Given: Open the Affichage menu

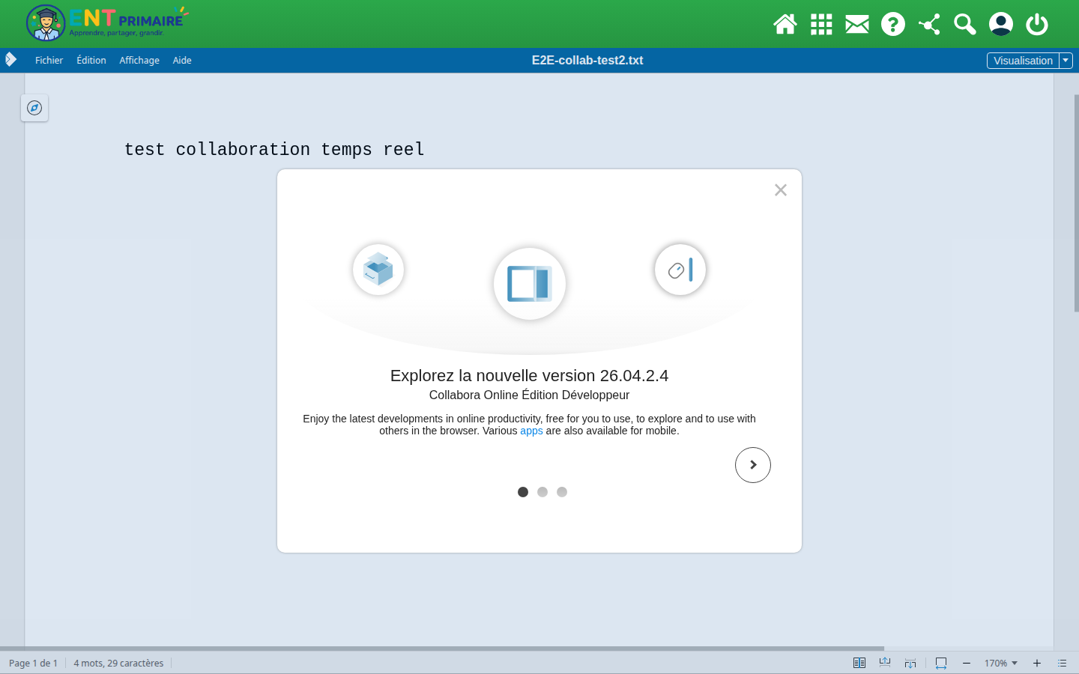Looking at the screenshot, I should 139,61.
